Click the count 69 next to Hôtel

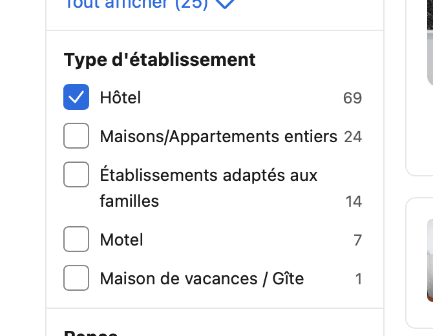coord(352,98)
